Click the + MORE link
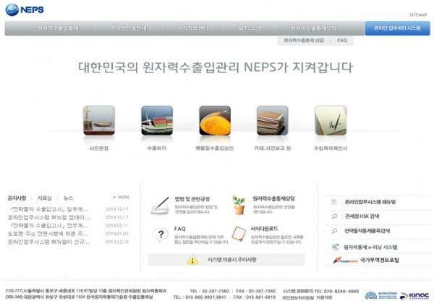Image resolution: width=434 pixels, height=304 pixels. point(122,198)
